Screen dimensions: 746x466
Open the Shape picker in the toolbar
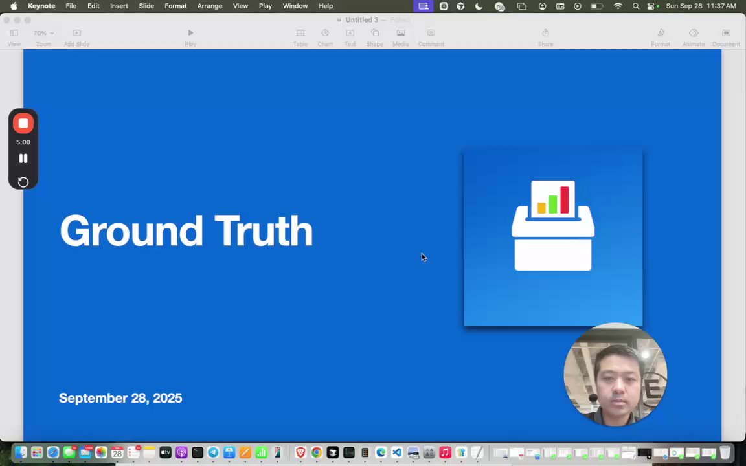[x=375, y=37]
